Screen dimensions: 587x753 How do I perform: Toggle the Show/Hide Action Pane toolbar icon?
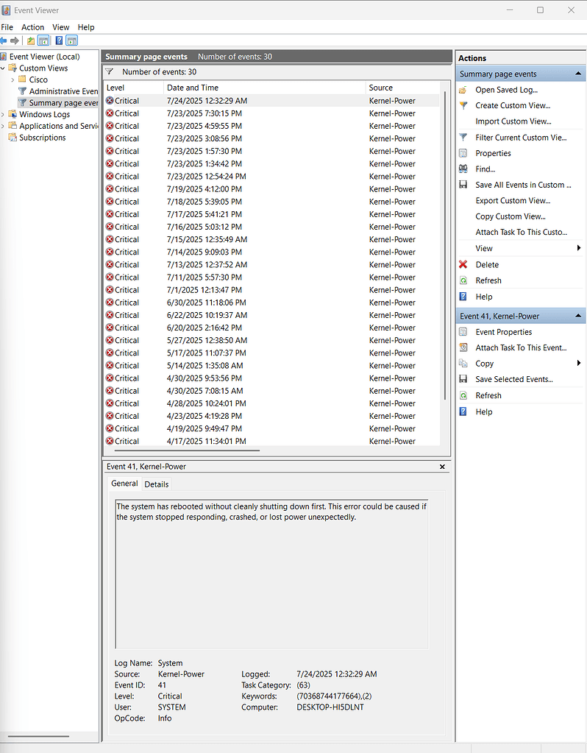(72, 40)
